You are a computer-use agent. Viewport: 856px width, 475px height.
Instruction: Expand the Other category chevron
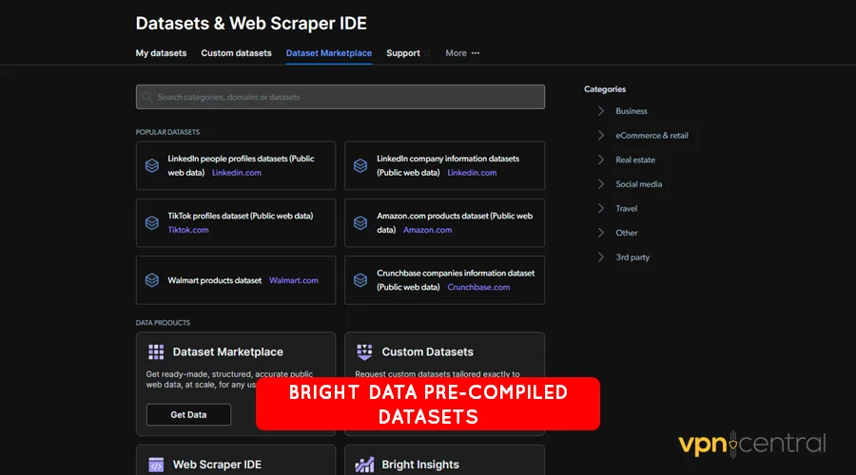coord(600,233)
